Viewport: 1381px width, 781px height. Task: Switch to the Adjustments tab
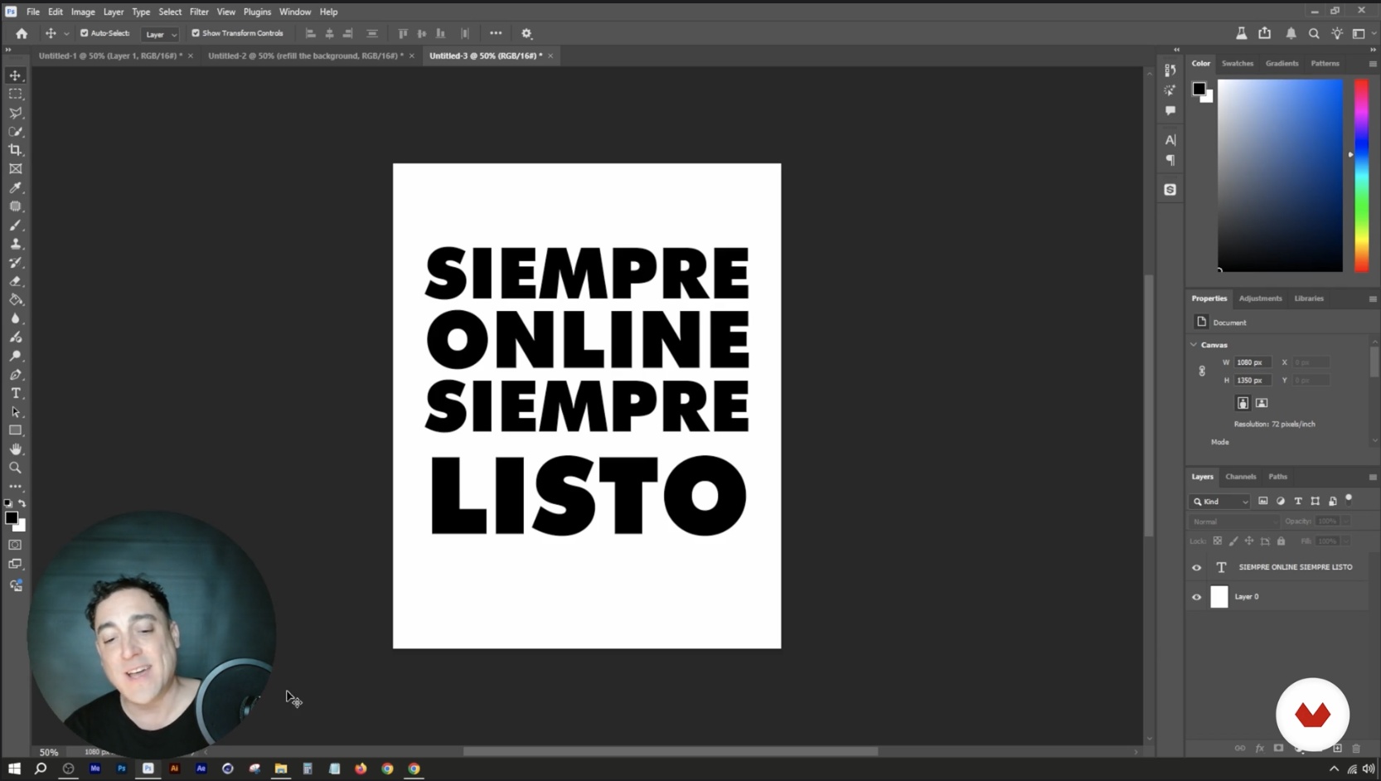point(1260,298)
